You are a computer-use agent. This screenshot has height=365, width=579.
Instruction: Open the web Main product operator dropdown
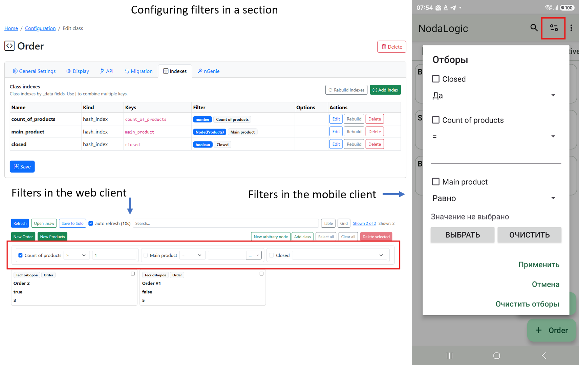click(192, 255)
